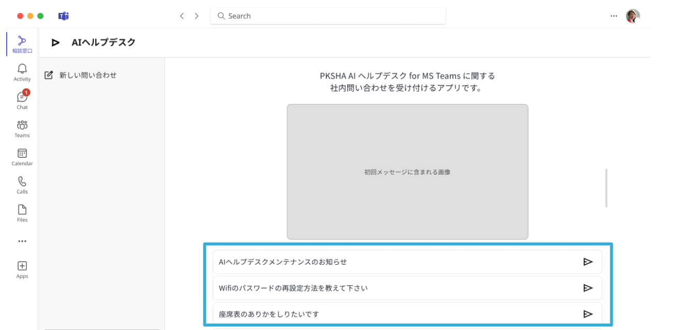678x330 pixels.
Task: Send 座席表のありか question via its arrow
Action: (588, 313)
